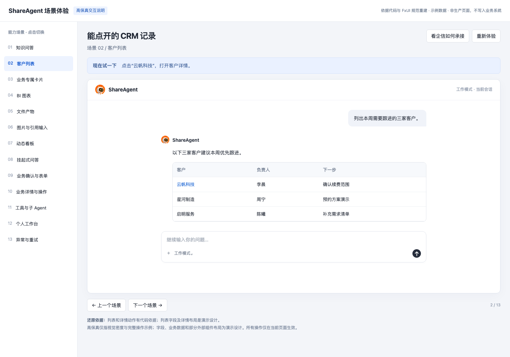The width and height of the screenshot is (510, 357).
Task: Select 动态看板 in sidebar
Action: coord(38,143)
